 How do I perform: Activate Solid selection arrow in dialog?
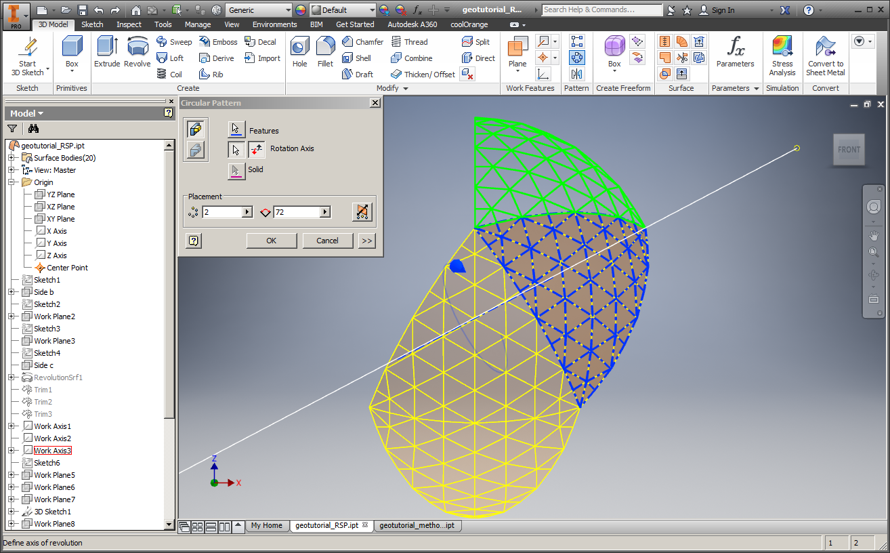236,170
